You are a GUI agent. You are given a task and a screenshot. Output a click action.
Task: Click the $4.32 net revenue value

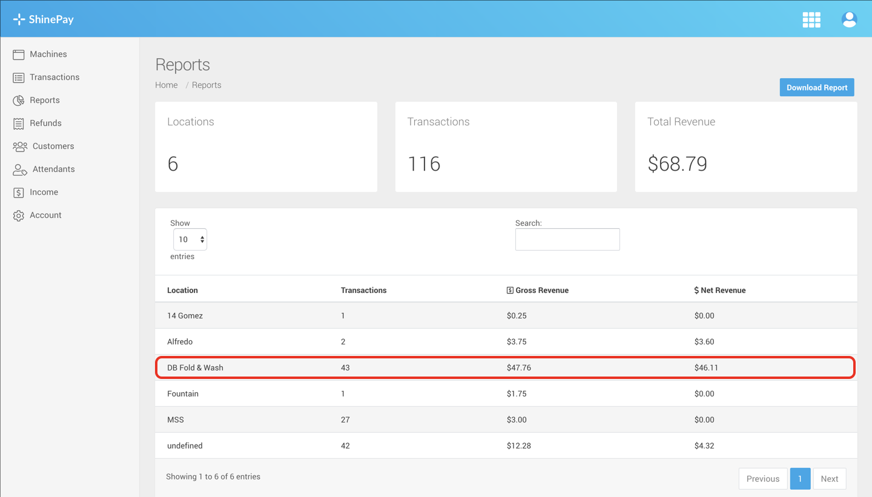704,446
